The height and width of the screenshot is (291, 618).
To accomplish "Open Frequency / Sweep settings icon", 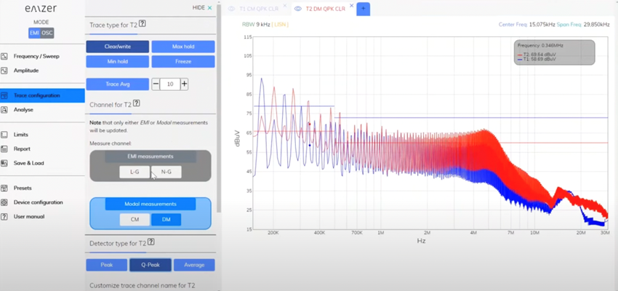I will click(x=4, y=57).
